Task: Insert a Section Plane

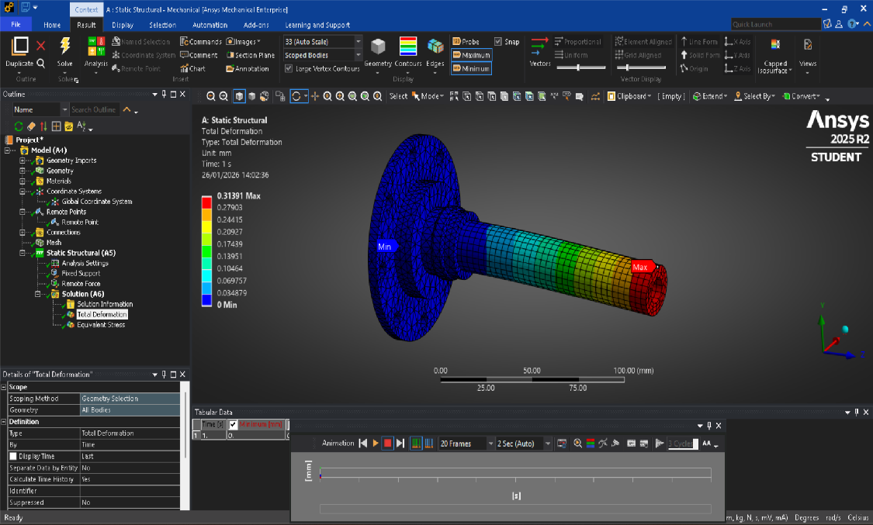Action: pos(250,55)
